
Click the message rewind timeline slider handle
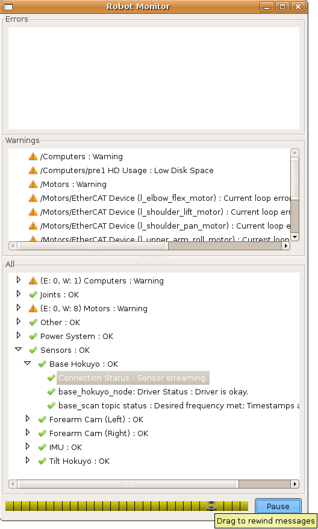[x=211, y=505]
